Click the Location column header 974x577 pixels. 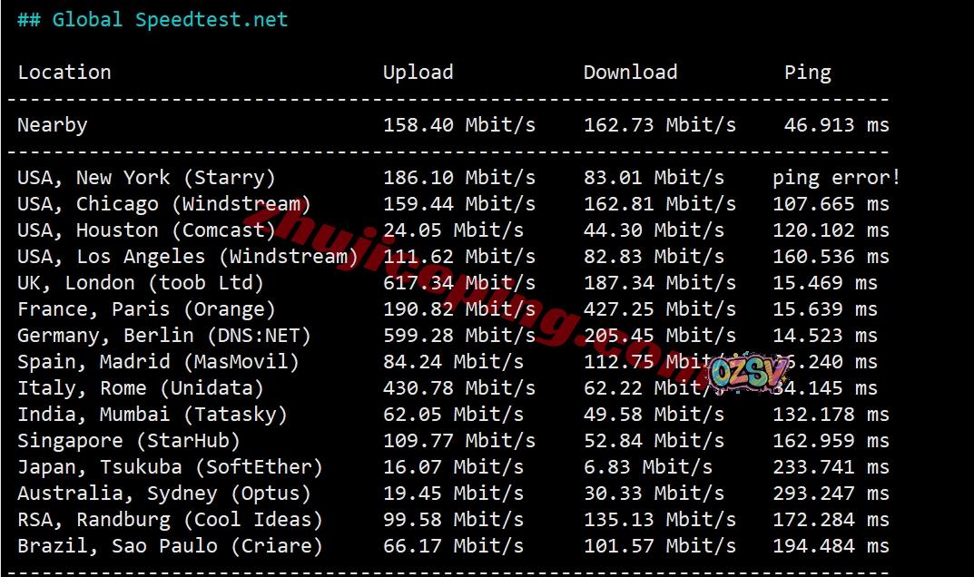[x=64, y=73]
